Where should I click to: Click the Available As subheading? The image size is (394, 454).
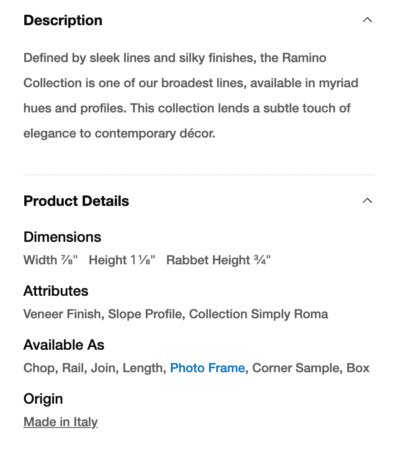click(x=64, y=345)
